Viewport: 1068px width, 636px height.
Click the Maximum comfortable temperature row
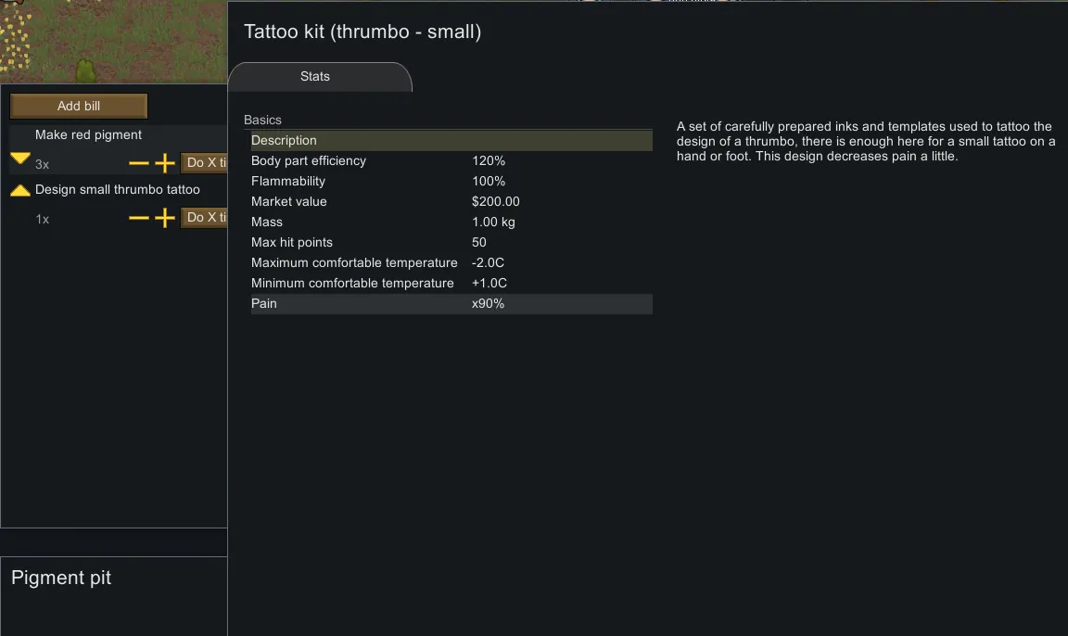coord(451,263)
